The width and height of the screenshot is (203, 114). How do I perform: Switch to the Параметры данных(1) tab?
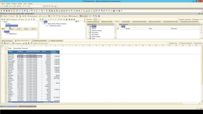[x=93, y=22]
